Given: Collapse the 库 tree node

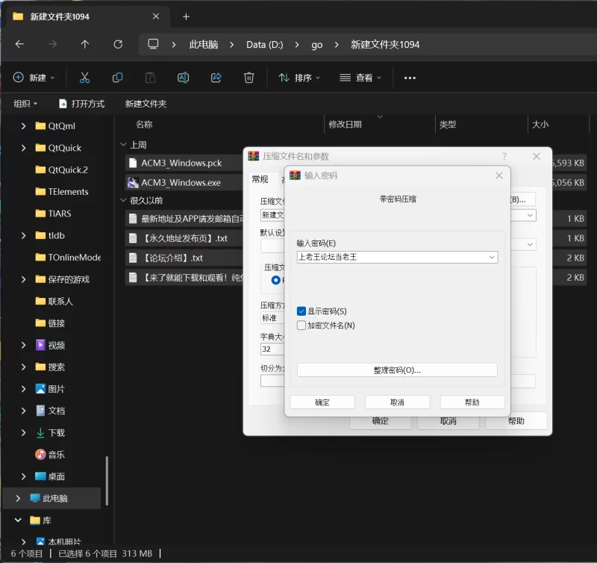Looking at the screenshot, I should (17, 520).
